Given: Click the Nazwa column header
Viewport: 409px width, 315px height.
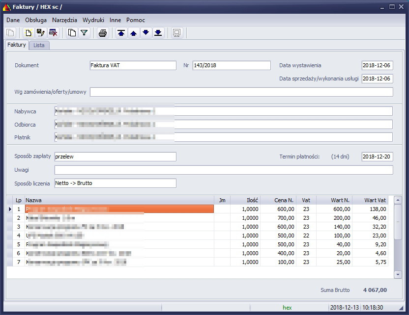Looking at the screenshot, I should [x=119, y=200].
